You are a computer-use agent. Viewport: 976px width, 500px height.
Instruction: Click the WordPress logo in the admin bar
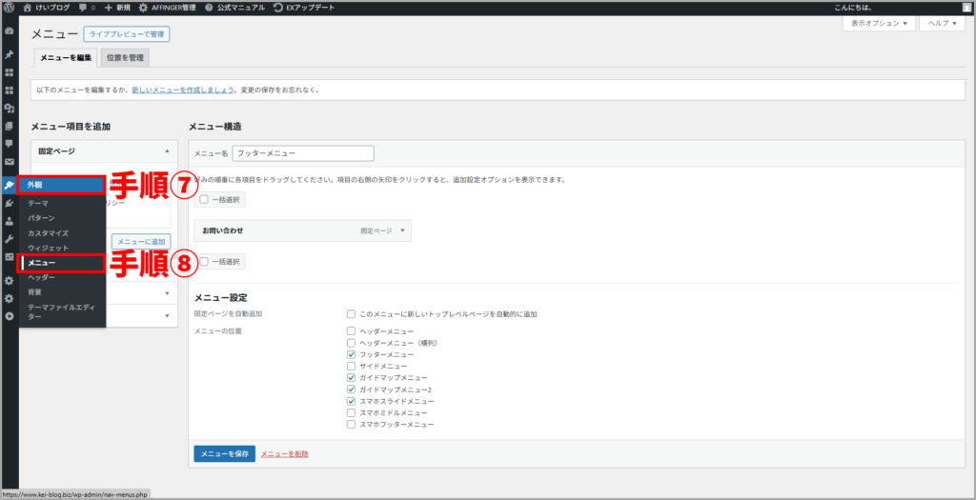point(10,7)
